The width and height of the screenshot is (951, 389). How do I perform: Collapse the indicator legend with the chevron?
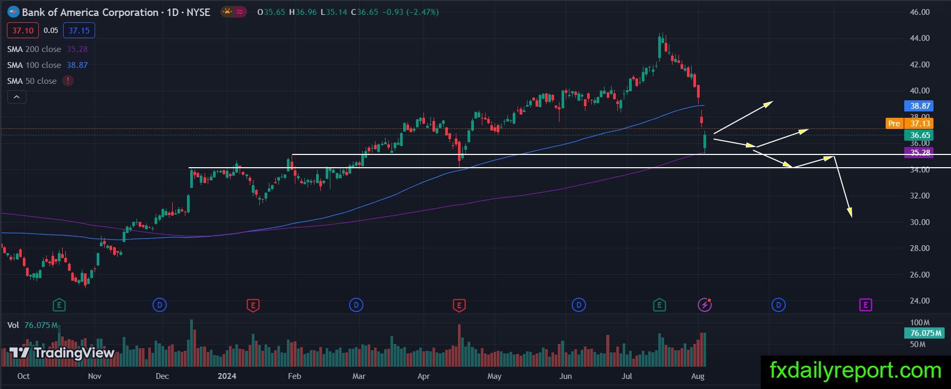click(x=17, y=97)
